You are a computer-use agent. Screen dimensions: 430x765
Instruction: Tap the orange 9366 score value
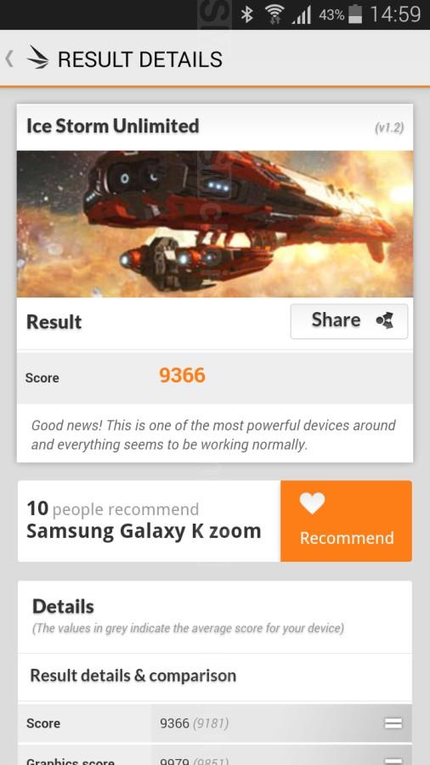(183, 376)
